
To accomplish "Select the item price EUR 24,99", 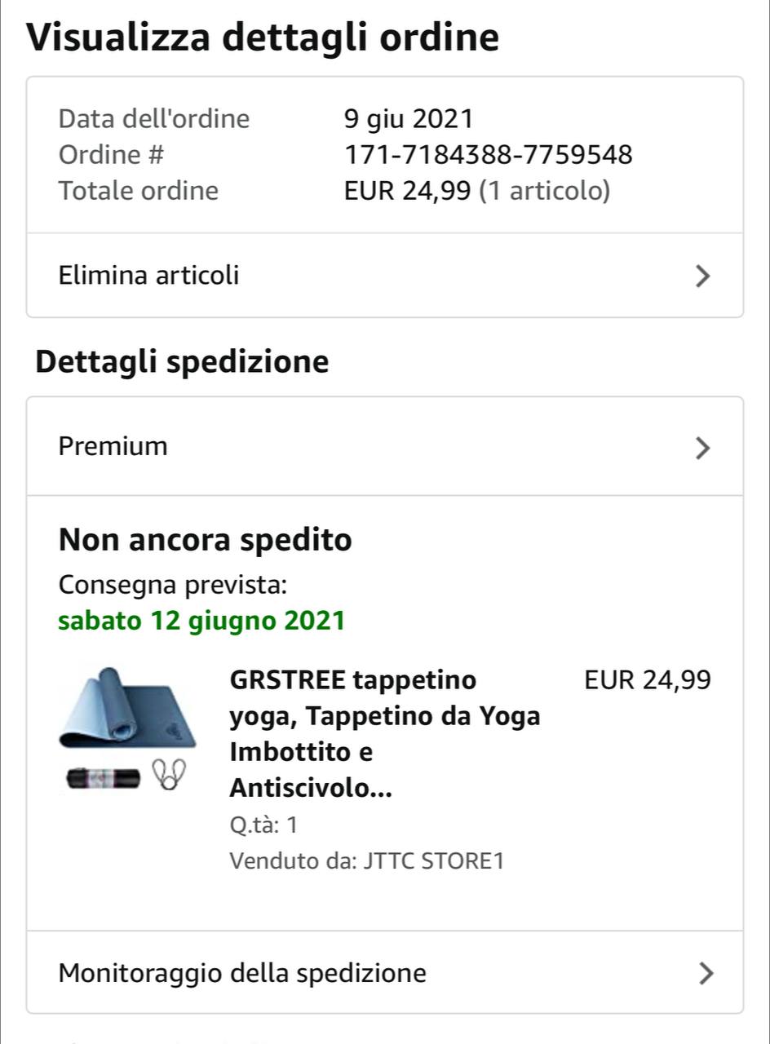I will [648, 679].
